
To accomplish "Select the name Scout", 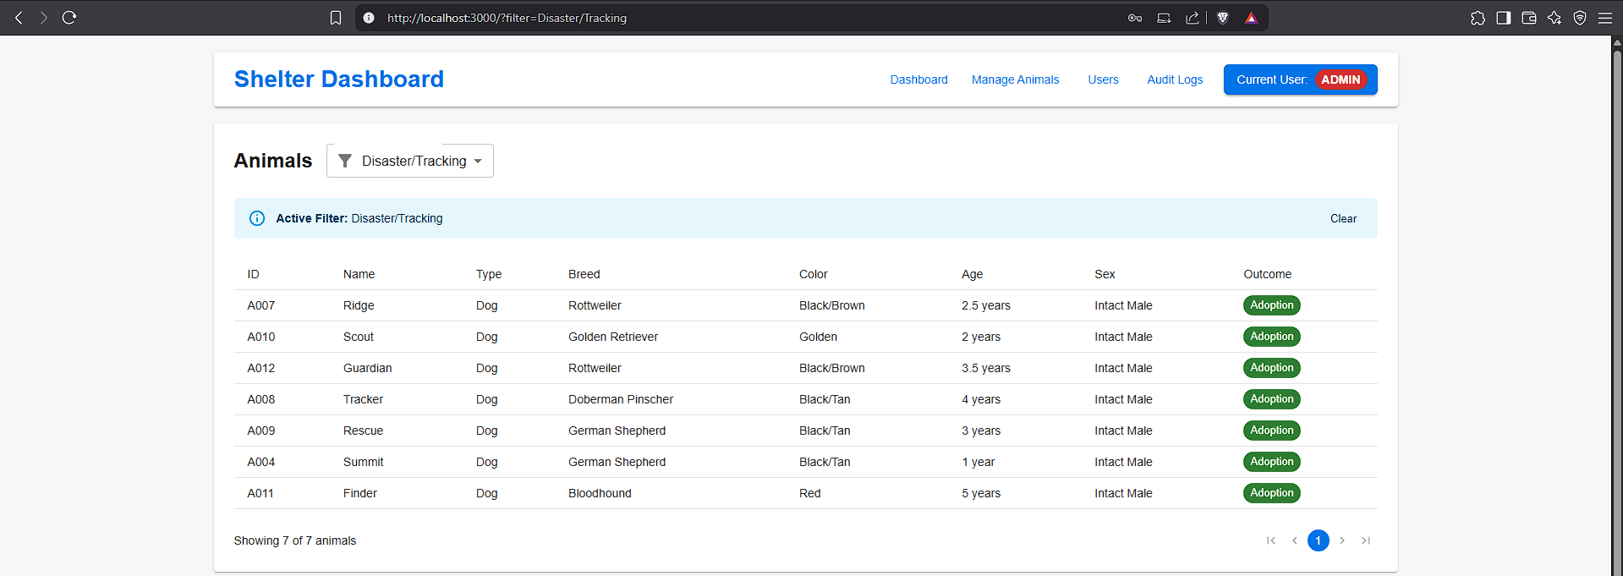I will [358, 337].
